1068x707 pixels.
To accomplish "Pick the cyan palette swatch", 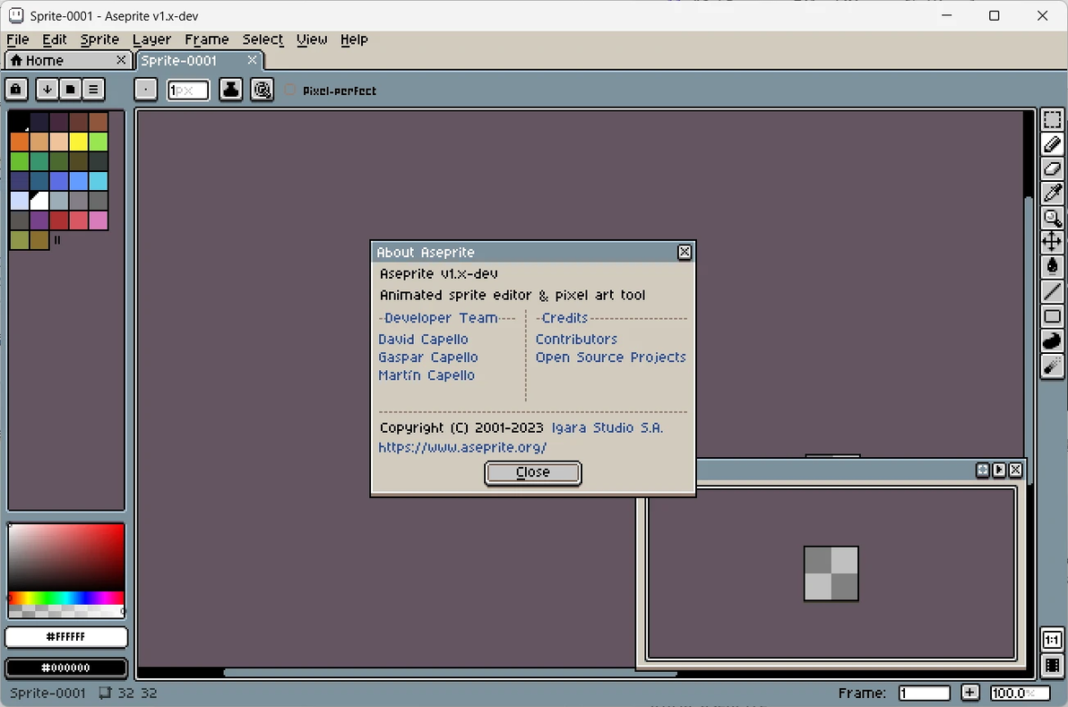I will [98, 181].
